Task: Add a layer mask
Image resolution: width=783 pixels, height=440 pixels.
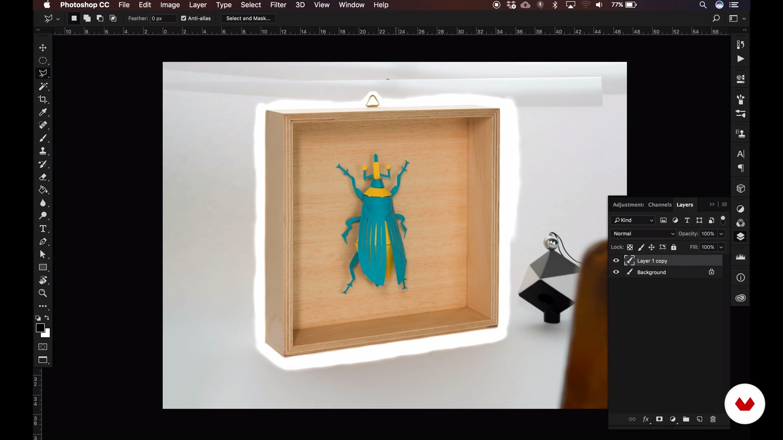Action: coord(659,419)
